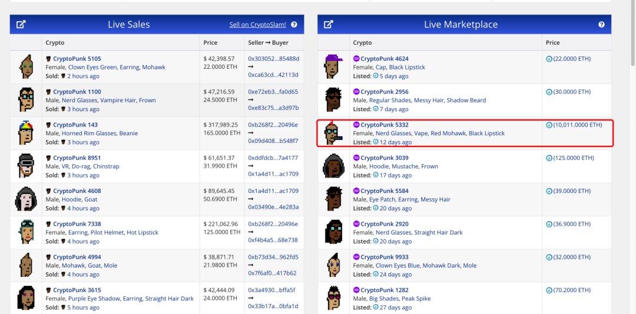Open the CryptoPunk 3039 listing link

click(x=385, y=158)
